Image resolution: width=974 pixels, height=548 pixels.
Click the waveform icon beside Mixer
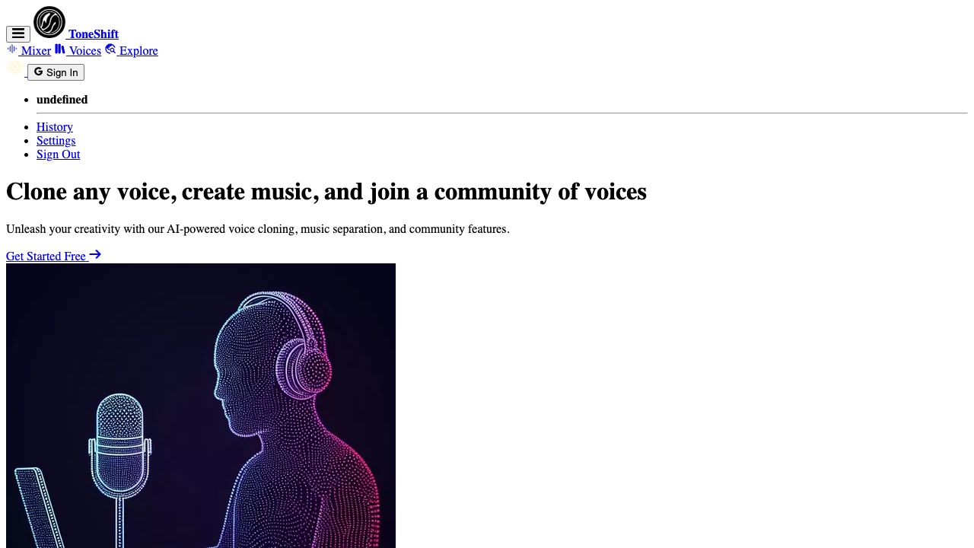(12, 49)
